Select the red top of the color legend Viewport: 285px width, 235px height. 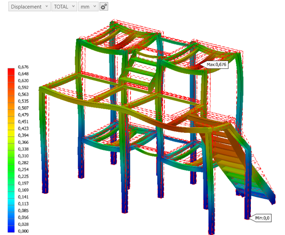tap(11, 71)
